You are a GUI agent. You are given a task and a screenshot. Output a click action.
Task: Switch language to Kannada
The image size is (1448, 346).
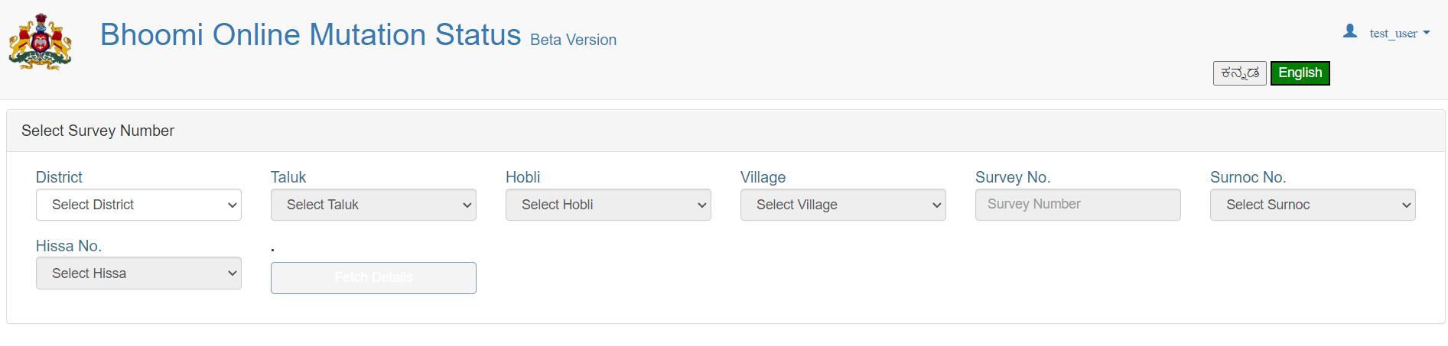coord(1240,73)
